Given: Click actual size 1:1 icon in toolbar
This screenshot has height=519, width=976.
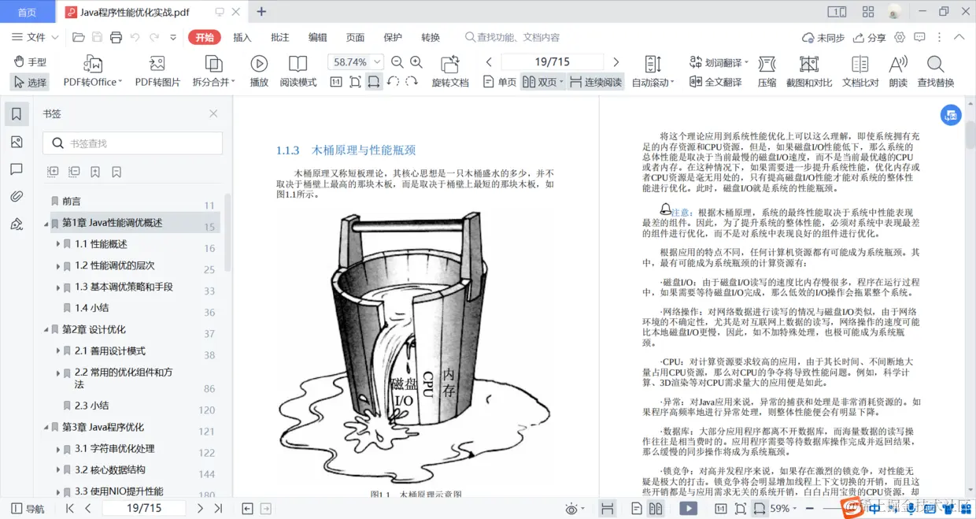Looking at the screenshot, I should 336,82.
